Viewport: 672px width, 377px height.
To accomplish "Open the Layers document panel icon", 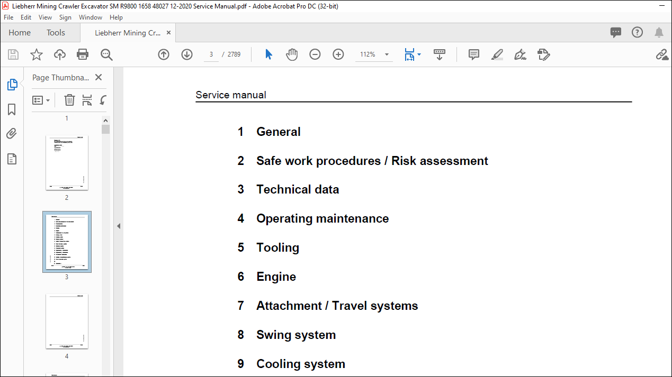I will pos(12,159).
